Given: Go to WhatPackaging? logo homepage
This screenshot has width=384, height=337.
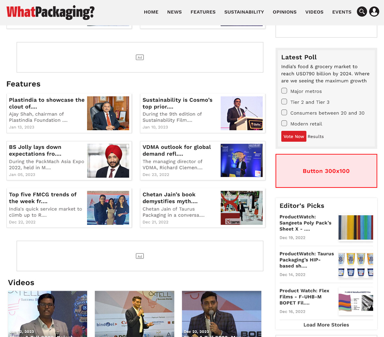Looking at the screenshot, I should pyautogui.click(x=51, y=12).
